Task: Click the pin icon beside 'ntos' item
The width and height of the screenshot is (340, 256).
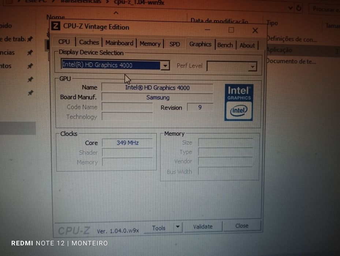Action: (30, 66)
